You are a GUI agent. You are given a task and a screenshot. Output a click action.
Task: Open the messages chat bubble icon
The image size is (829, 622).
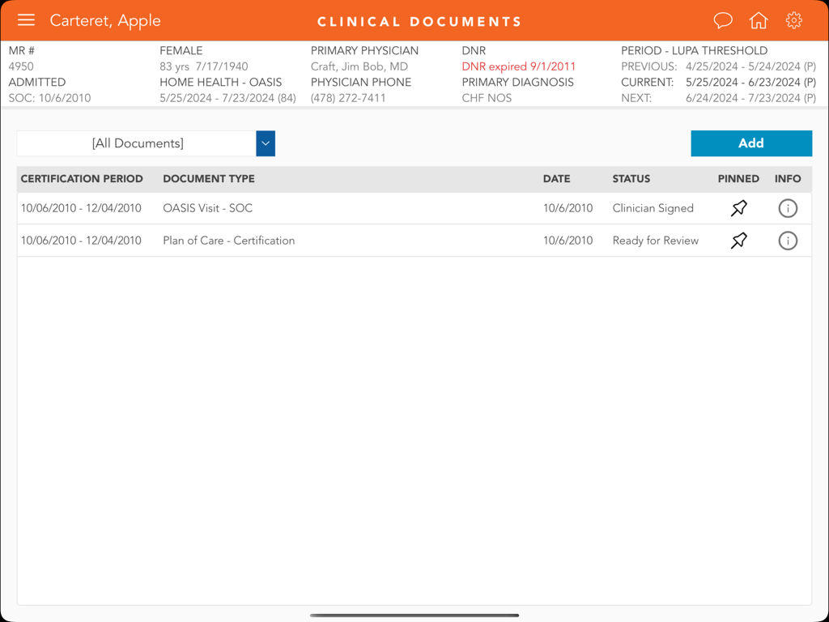[x=723, y=20]
